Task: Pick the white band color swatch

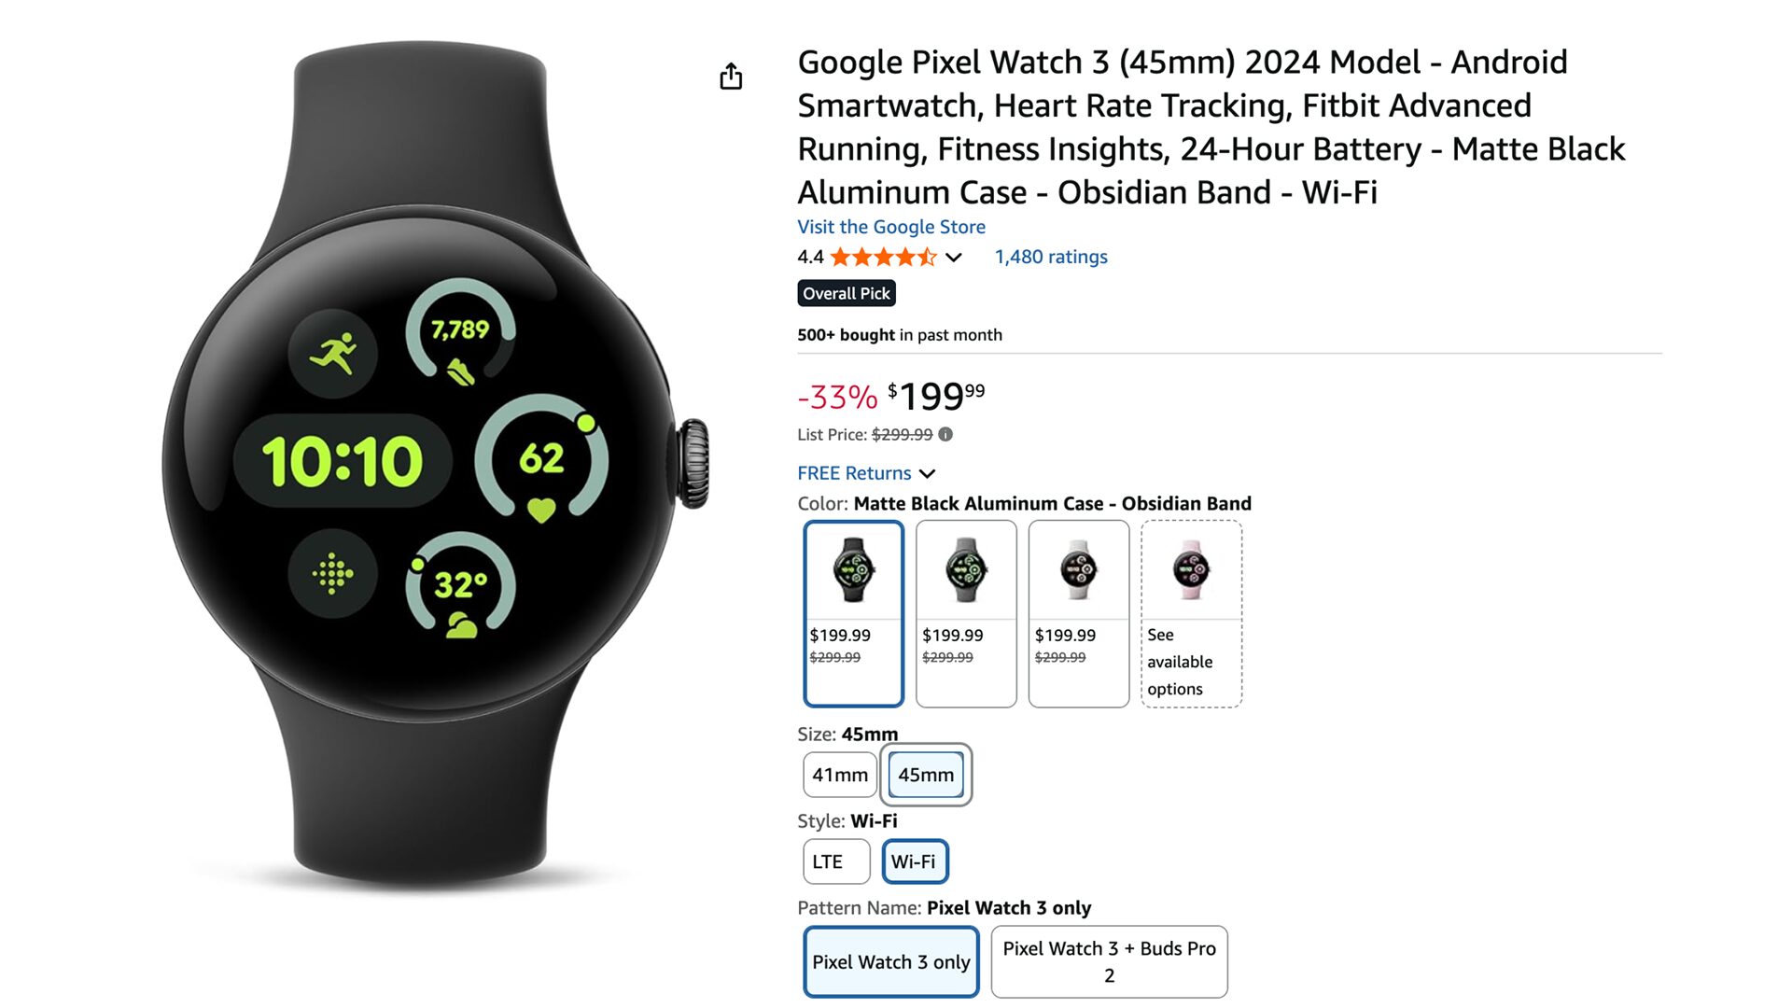Action: pyautogui.click(x=1079, y=613)
